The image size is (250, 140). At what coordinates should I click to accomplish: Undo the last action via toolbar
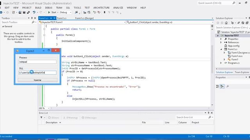tap(34, 12)
